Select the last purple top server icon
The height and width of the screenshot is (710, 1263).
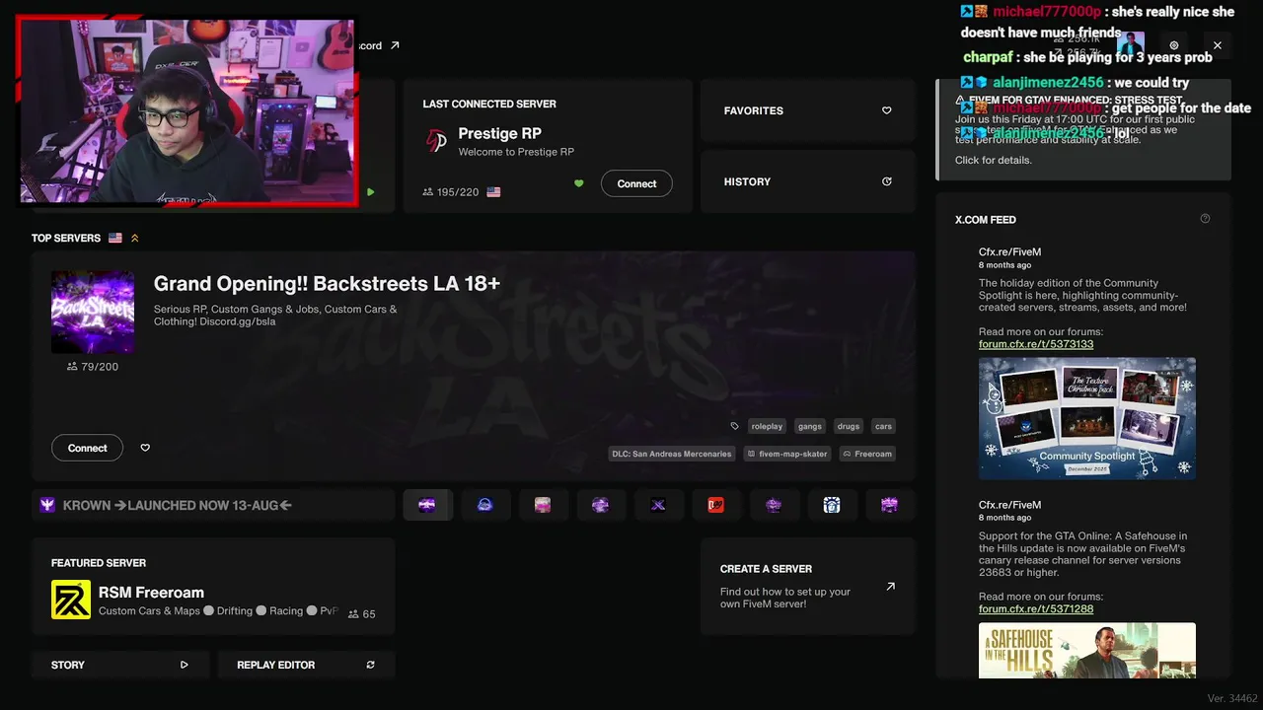pos(890,505)
